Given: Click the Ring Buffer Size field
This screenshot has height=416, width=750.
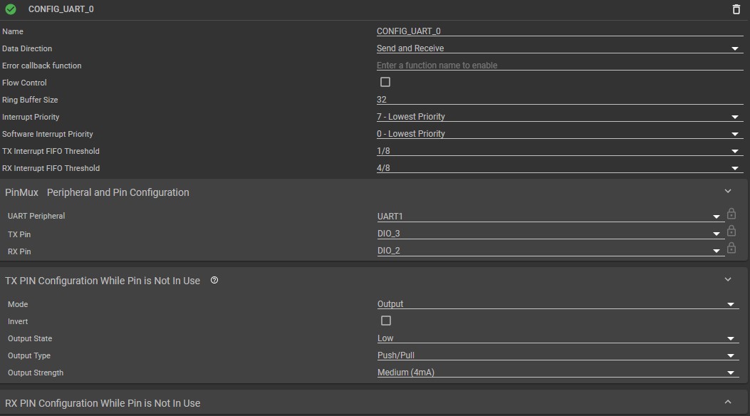Looking at the screenshot, I should [x=559, y=100].
